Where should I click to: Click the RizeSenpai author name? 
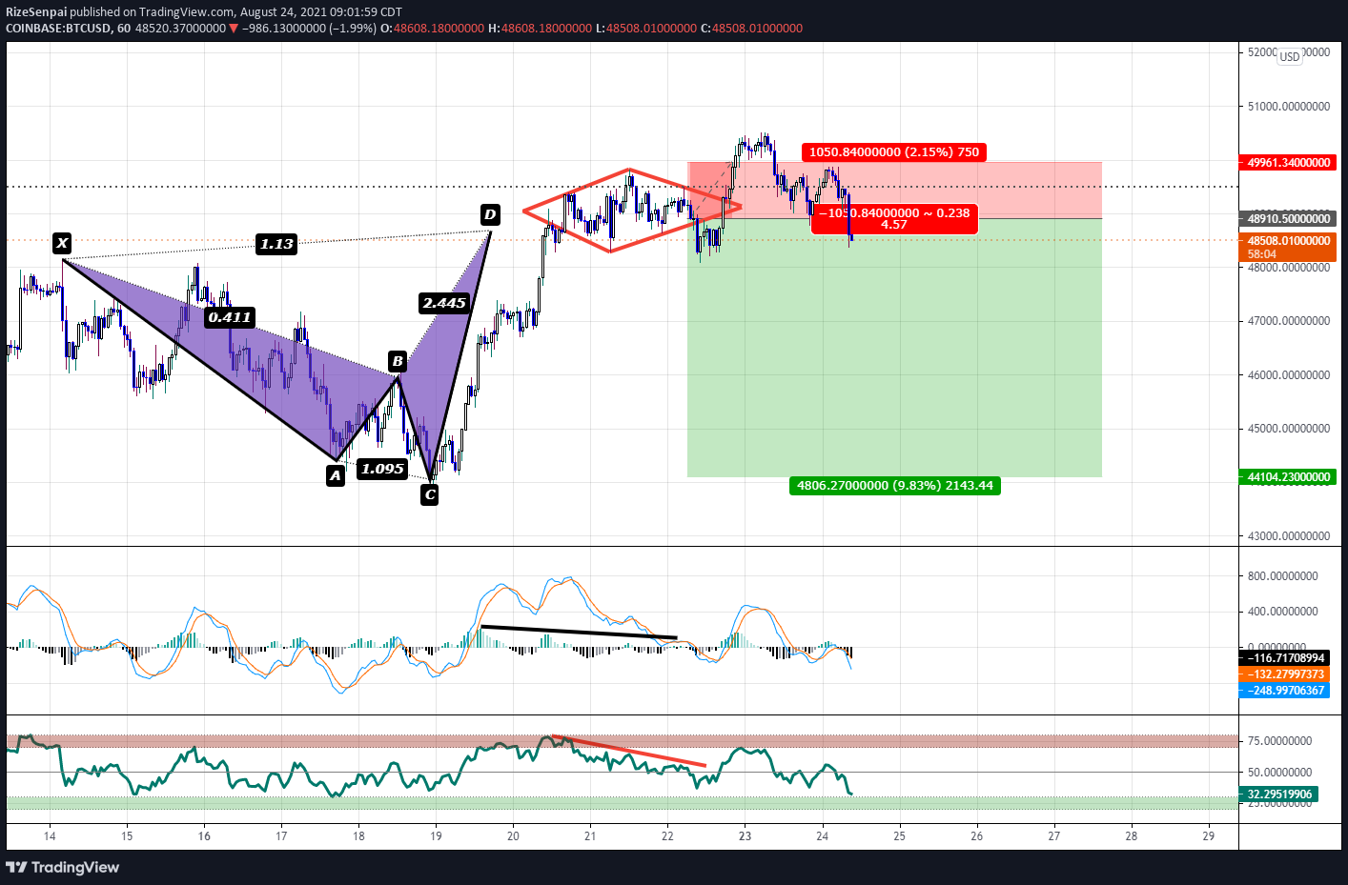tap(36, 11)
